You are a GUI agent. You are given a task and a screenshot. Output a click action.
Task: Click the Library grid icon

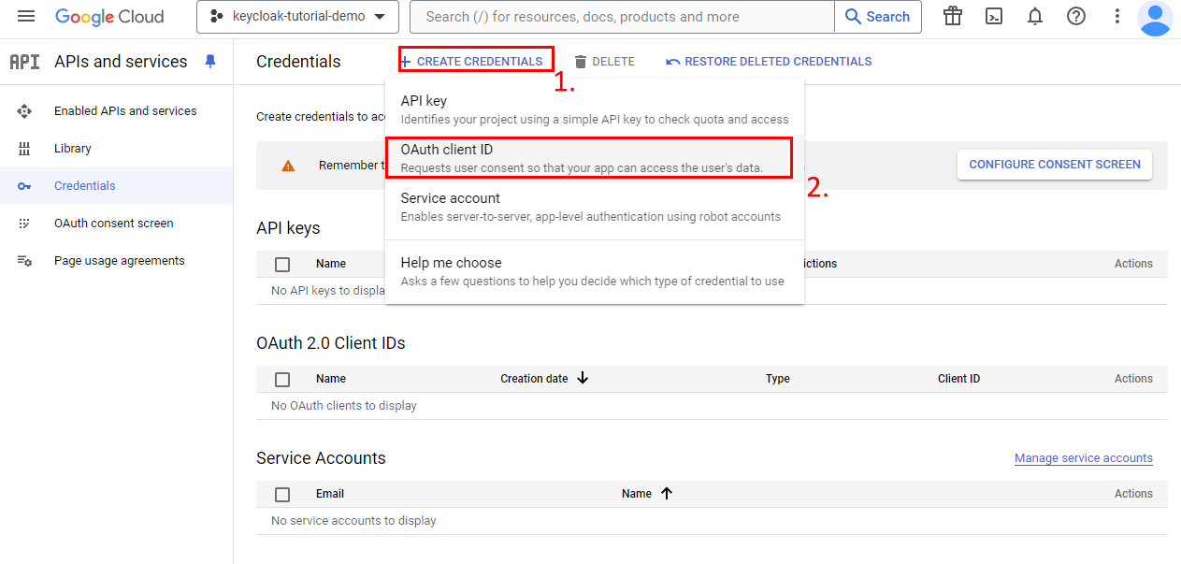[x=24, y=149]
